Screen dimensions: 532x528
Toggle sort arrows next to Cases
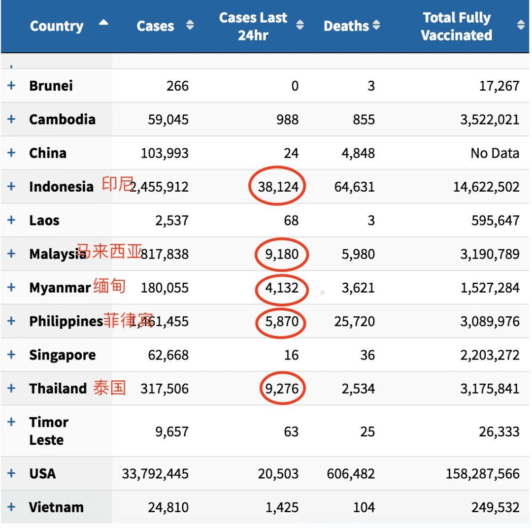pos(190,25)
